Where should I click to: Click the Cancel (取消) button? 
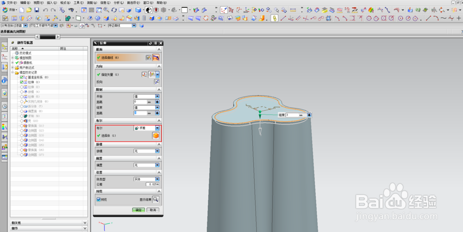click(153, 210)
